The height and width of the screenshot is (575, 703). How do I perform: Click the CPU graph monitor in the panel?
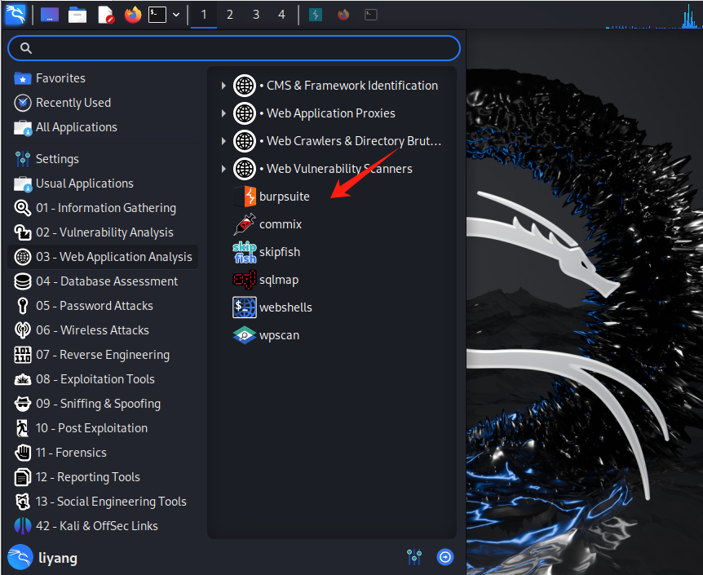tap(652, 15)
